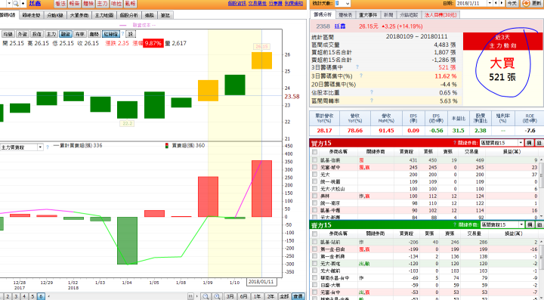Click help icon beside 主力買賣超 dropdown
The image size is (544, 300).
tap(48, 147)
